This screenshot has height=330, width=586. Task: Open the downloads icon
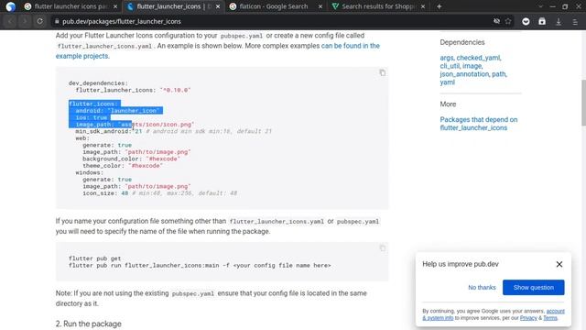point(559,22)
